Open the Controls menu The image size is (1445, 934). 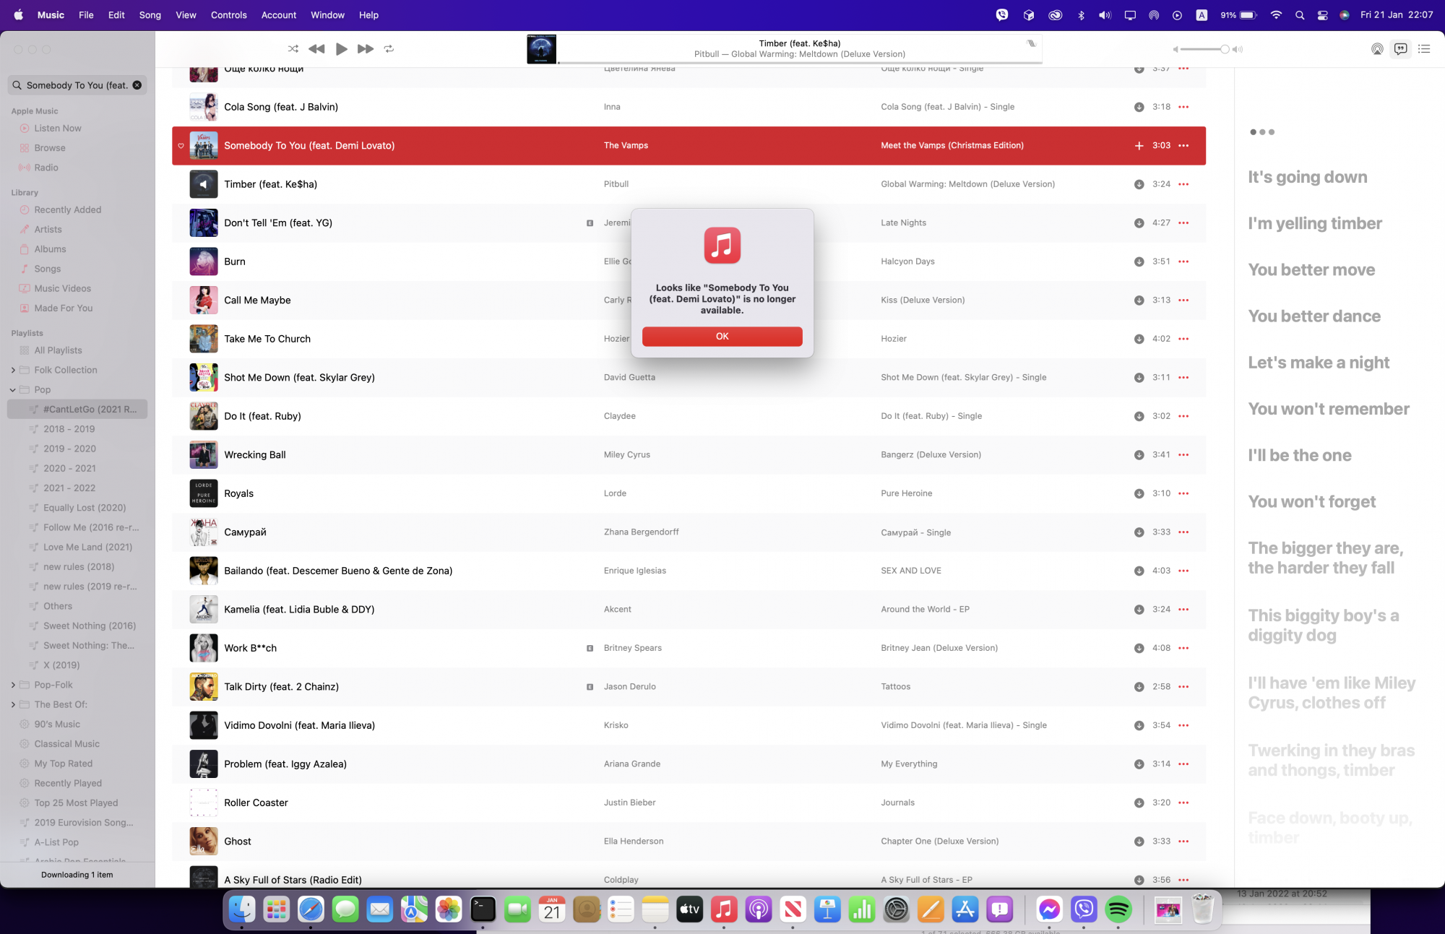pyautogui.click(x=228, y=15)
